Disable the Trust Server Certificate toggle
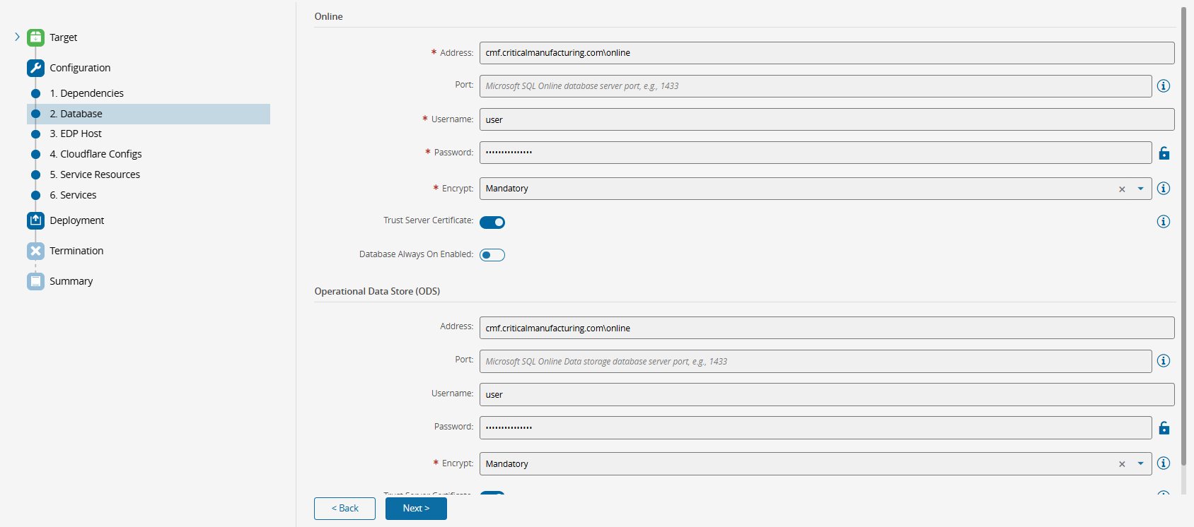 pyautogui.click(x=492, y=223)
